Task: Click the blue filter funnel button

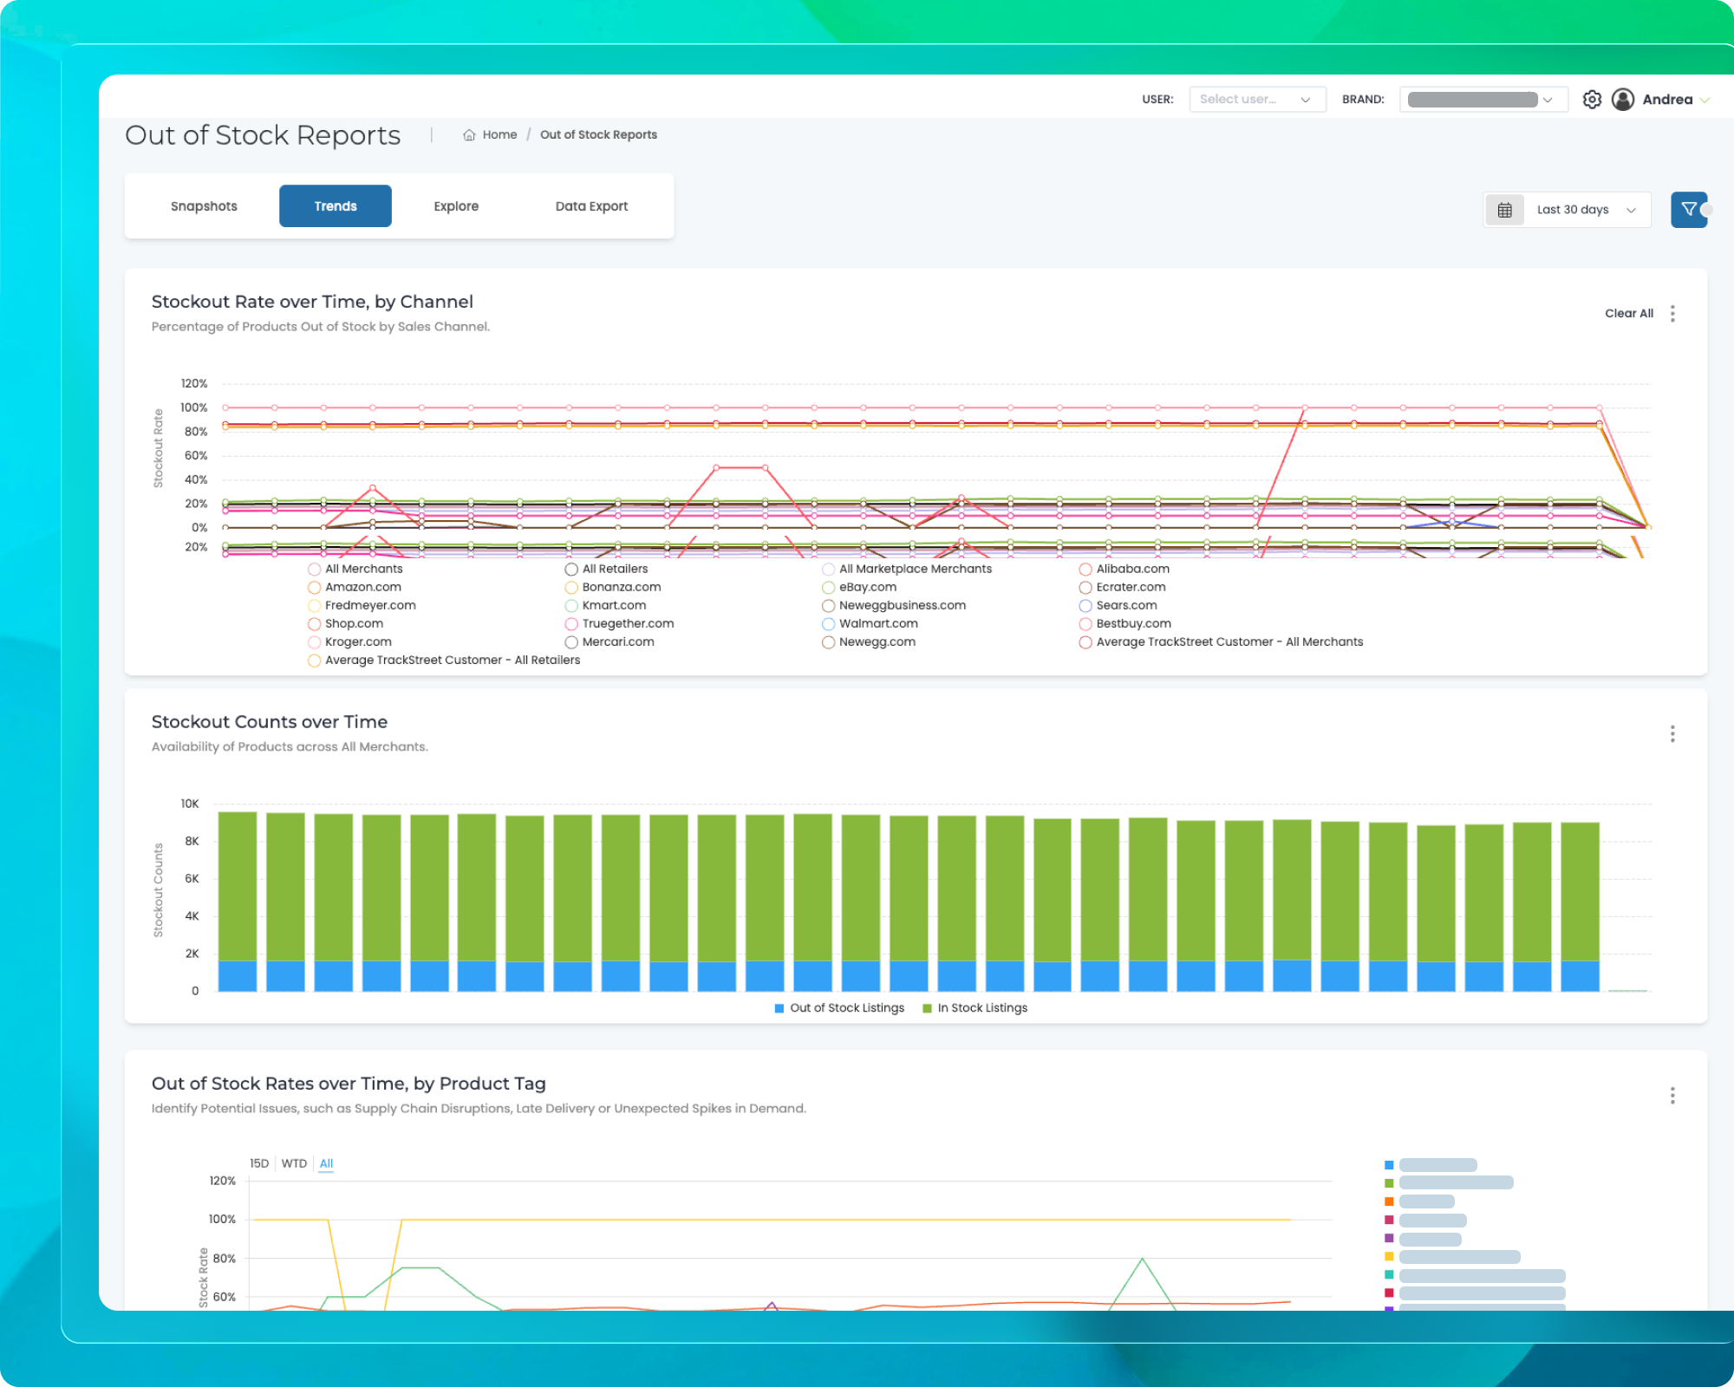Action: 1688,210
